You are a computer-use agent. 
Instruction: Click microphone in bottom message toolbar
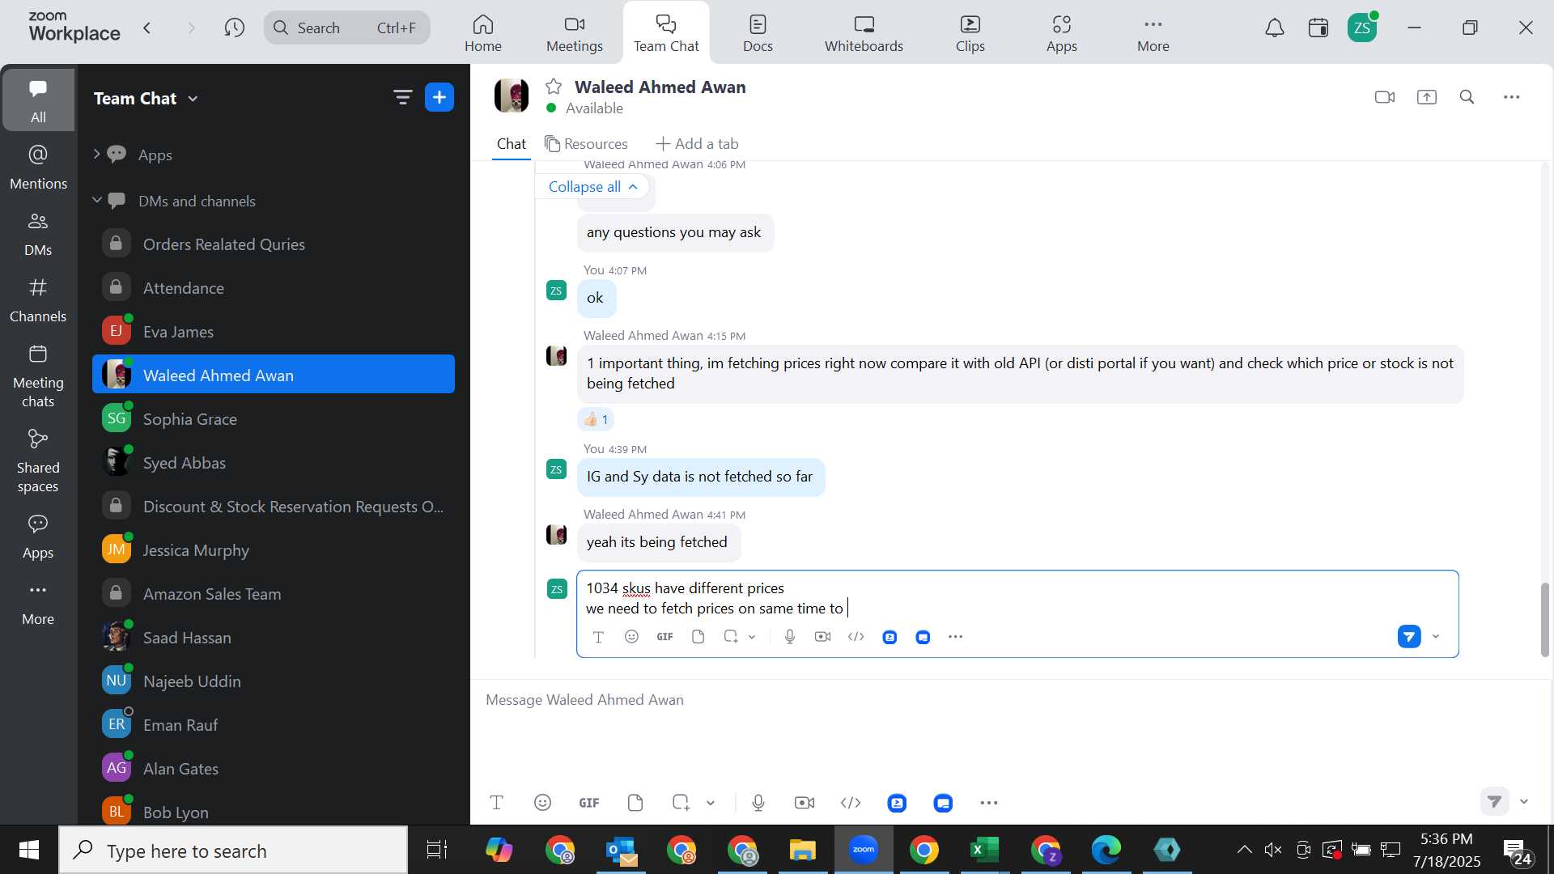click(758, 803)
